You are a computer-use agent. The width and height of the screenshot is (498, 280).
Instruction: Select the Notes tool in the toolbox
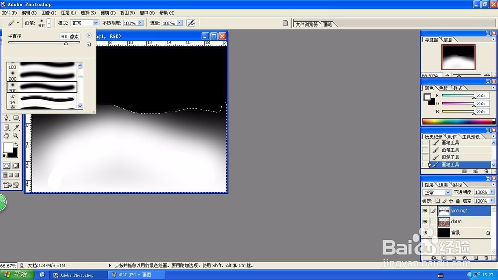click(7, 127)
